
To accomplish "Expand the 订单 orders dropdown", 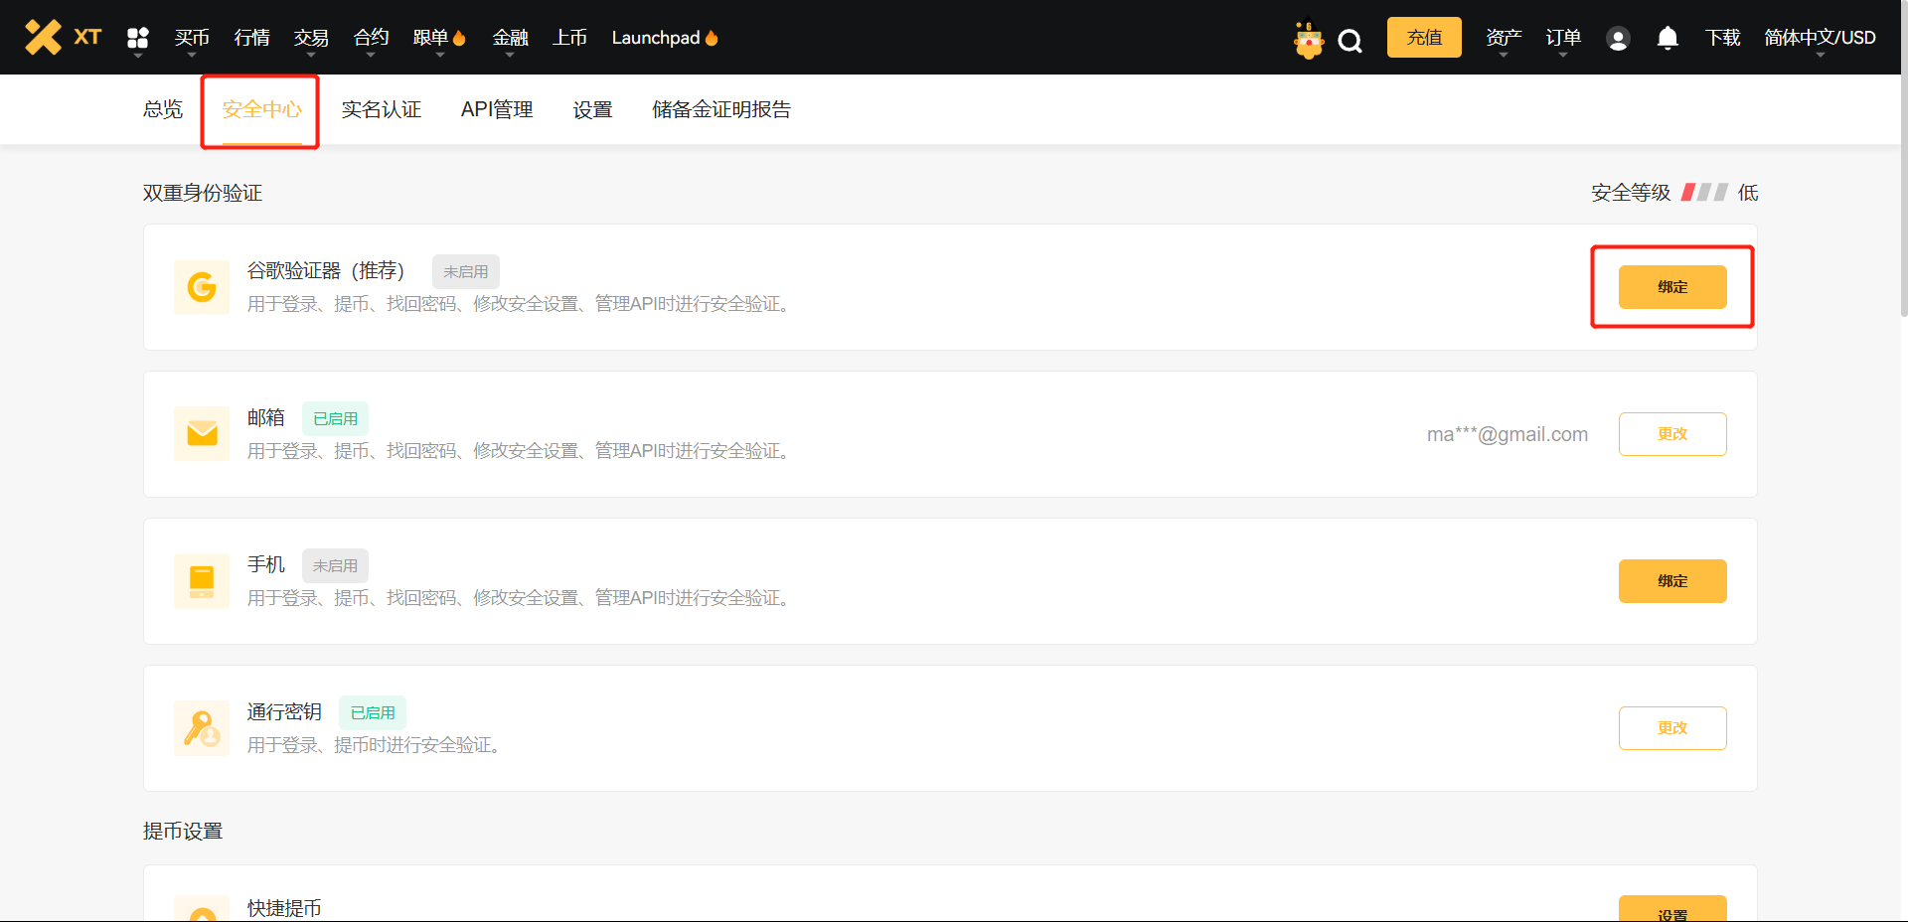I will click(1563, 38).
